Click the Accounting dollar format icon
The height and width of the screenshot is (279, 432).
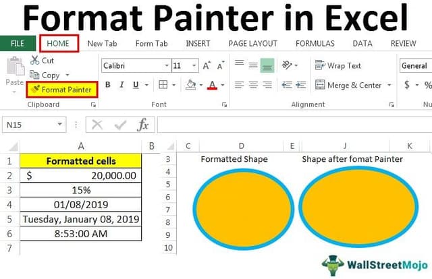[x=407, y=86]
